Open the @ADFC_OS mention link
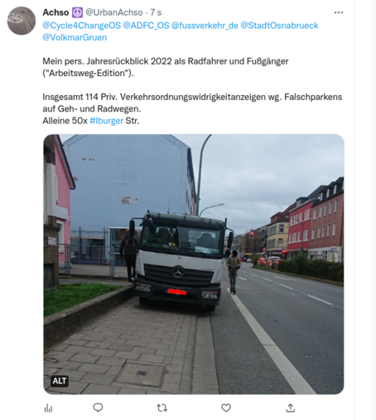Screen dimensions: 376x420 pyautogui.click(x=146, y=26)
